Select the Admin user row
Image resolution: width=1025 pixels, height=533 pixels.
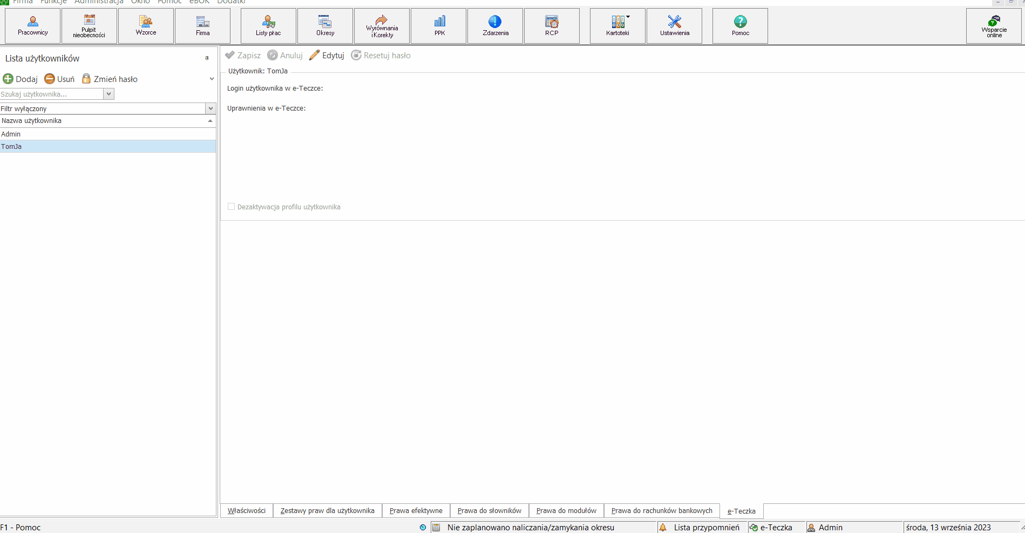click(x=108, y=134)
